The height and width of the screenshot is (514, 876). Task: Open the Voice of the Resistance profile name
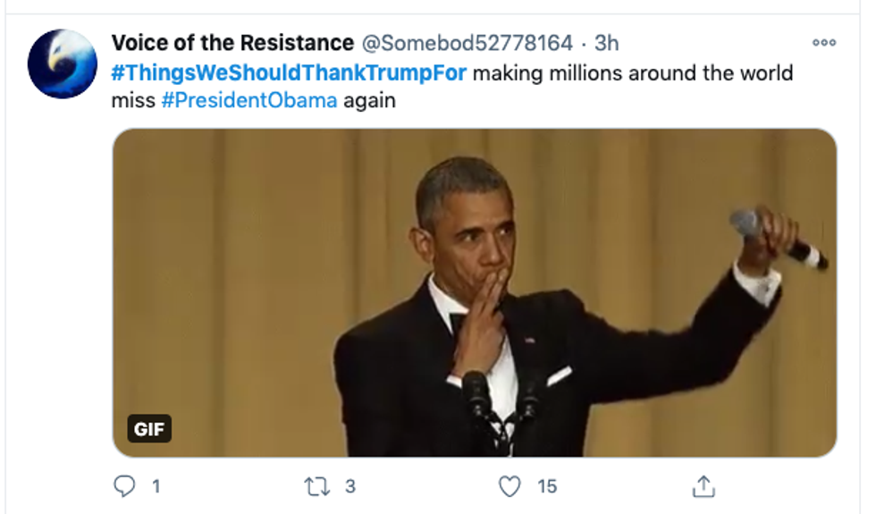(x=232, y=43)
